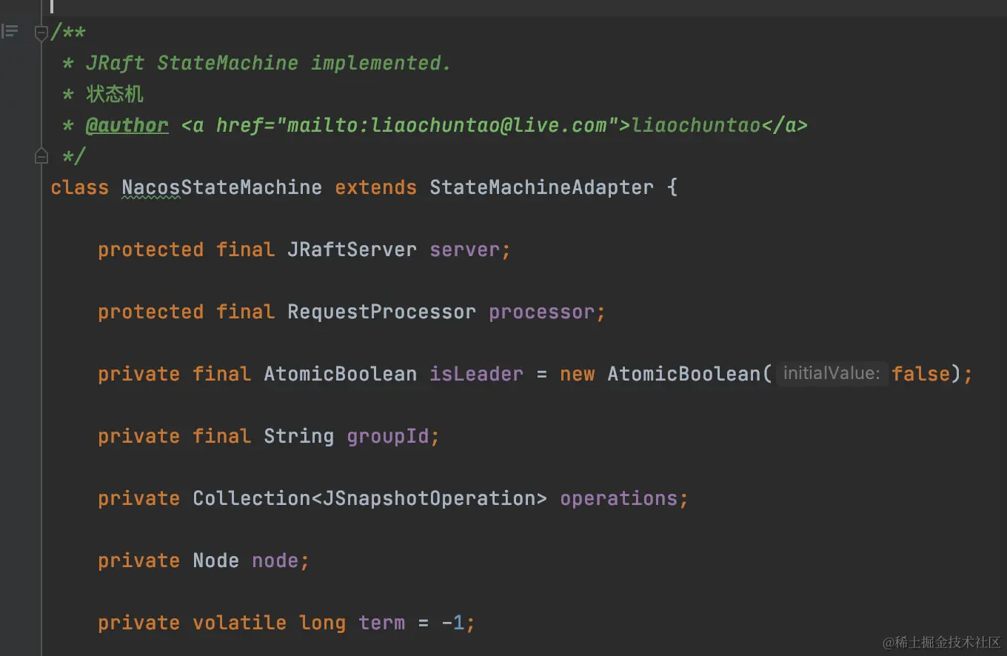Click the groupId field name
The image size is (1007, 656).
(x=387, y=436)
